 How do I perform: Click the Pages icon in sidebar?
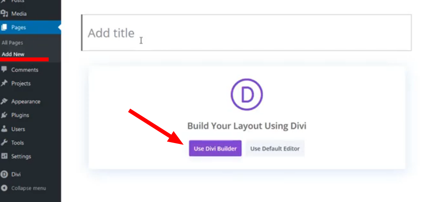click(4, 27)
